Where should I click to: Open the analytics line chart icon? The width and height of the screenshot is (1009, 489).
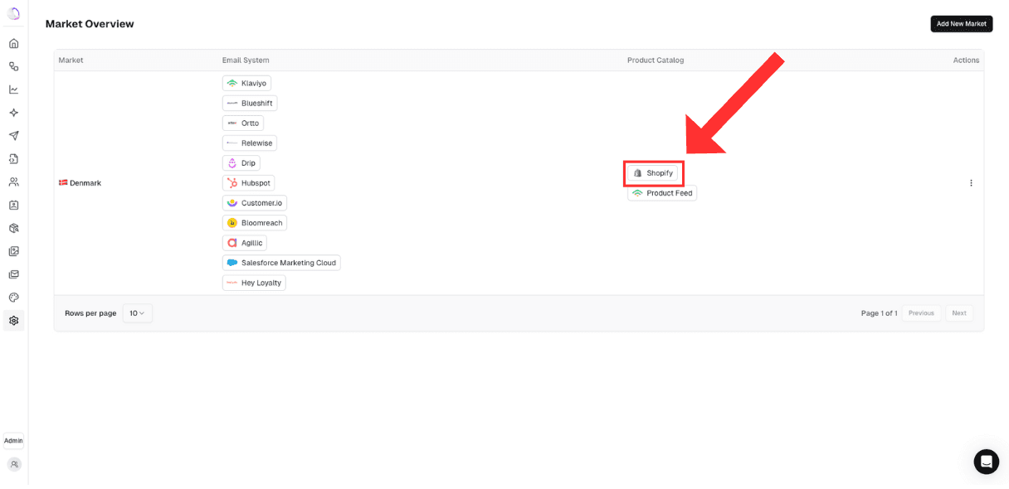click(13, 90)
